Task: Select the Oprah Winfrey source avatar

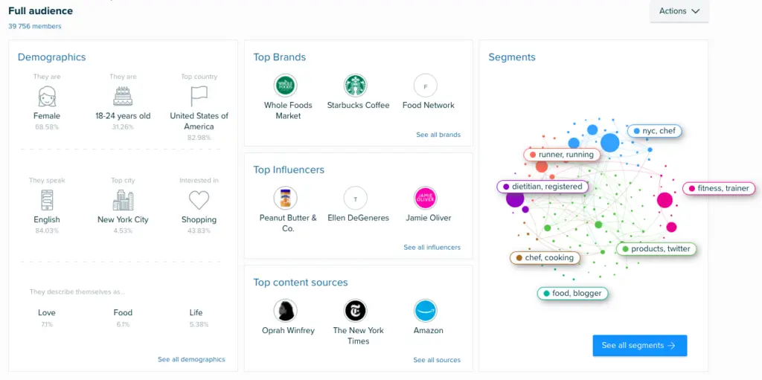Action: pos(285,311)
